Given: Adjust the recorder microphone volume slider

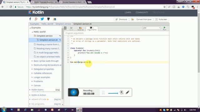Looking at the screenshot, I should (113, 93).
